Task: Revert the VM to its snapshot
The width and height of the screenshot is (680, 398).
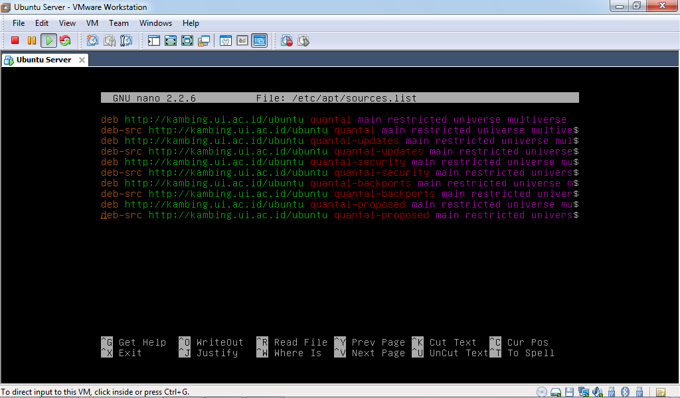Action: click(x=110, y=40)
